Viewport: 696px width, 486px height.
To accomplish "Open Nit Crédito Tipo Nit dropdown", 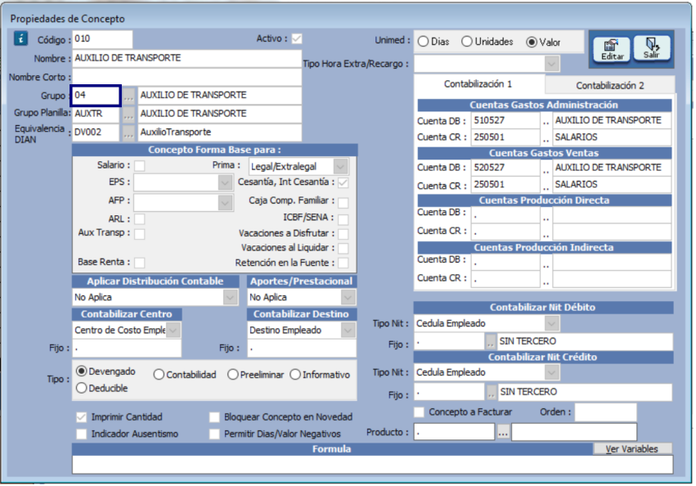I will (x=551, y=372).
